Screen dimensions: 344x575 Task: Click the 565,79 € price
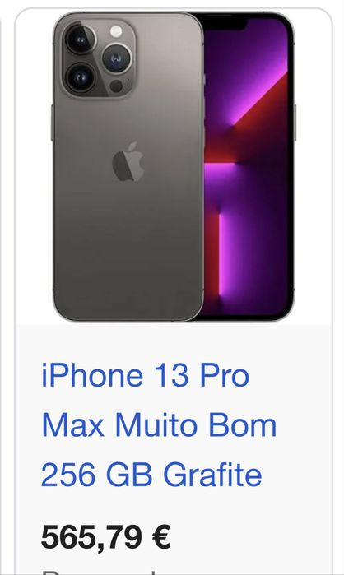[105, 537]
